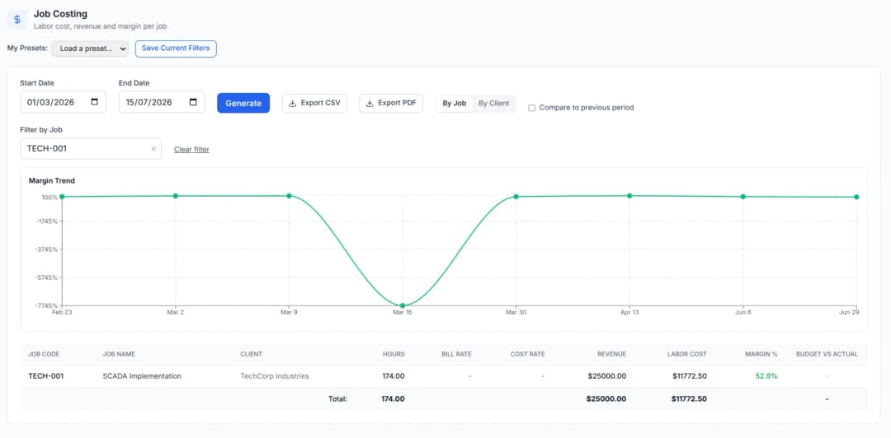Switch view to By Job
This screenshot has height=438, width=891.
click(455, 103)
